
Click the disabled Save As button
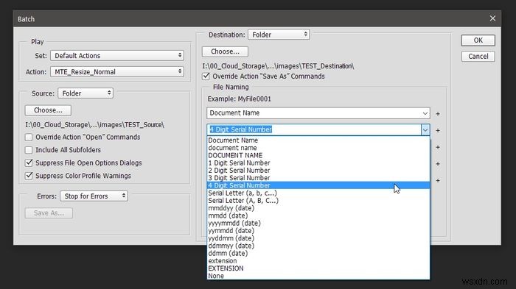[x=49, y=213]
